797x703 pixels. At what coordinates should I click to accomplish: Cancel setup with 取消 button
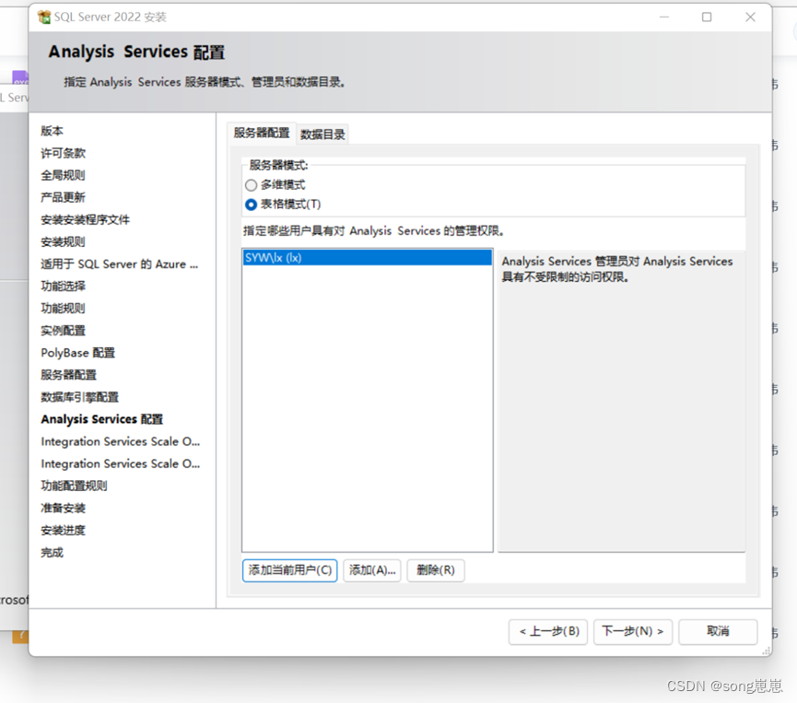coord(718,632)
